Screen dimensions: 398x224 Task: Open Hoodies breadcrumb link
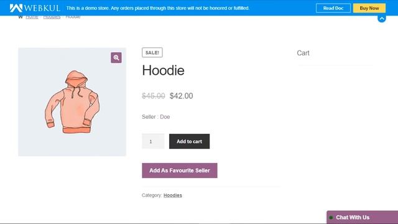pyautogui.click(x=52, y=17)
